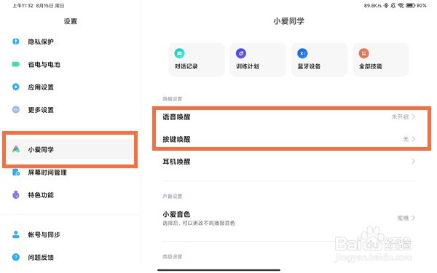This screenshot has height=273, width=437.
Task: Tap the purple 训练计划 icon
Action: (241, 53)
